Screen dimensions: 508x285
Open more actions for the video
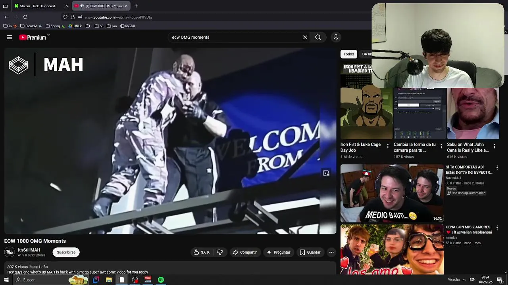331,252
